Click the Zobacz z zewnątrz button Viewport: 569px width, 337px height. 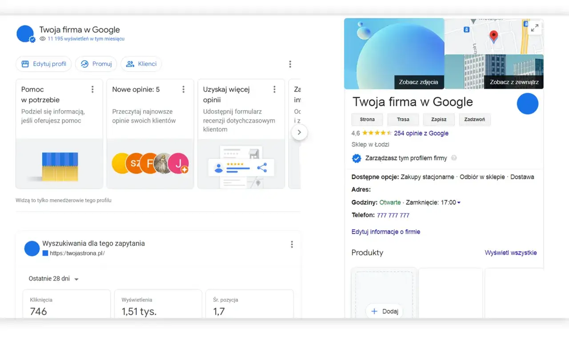pos(514,82)
